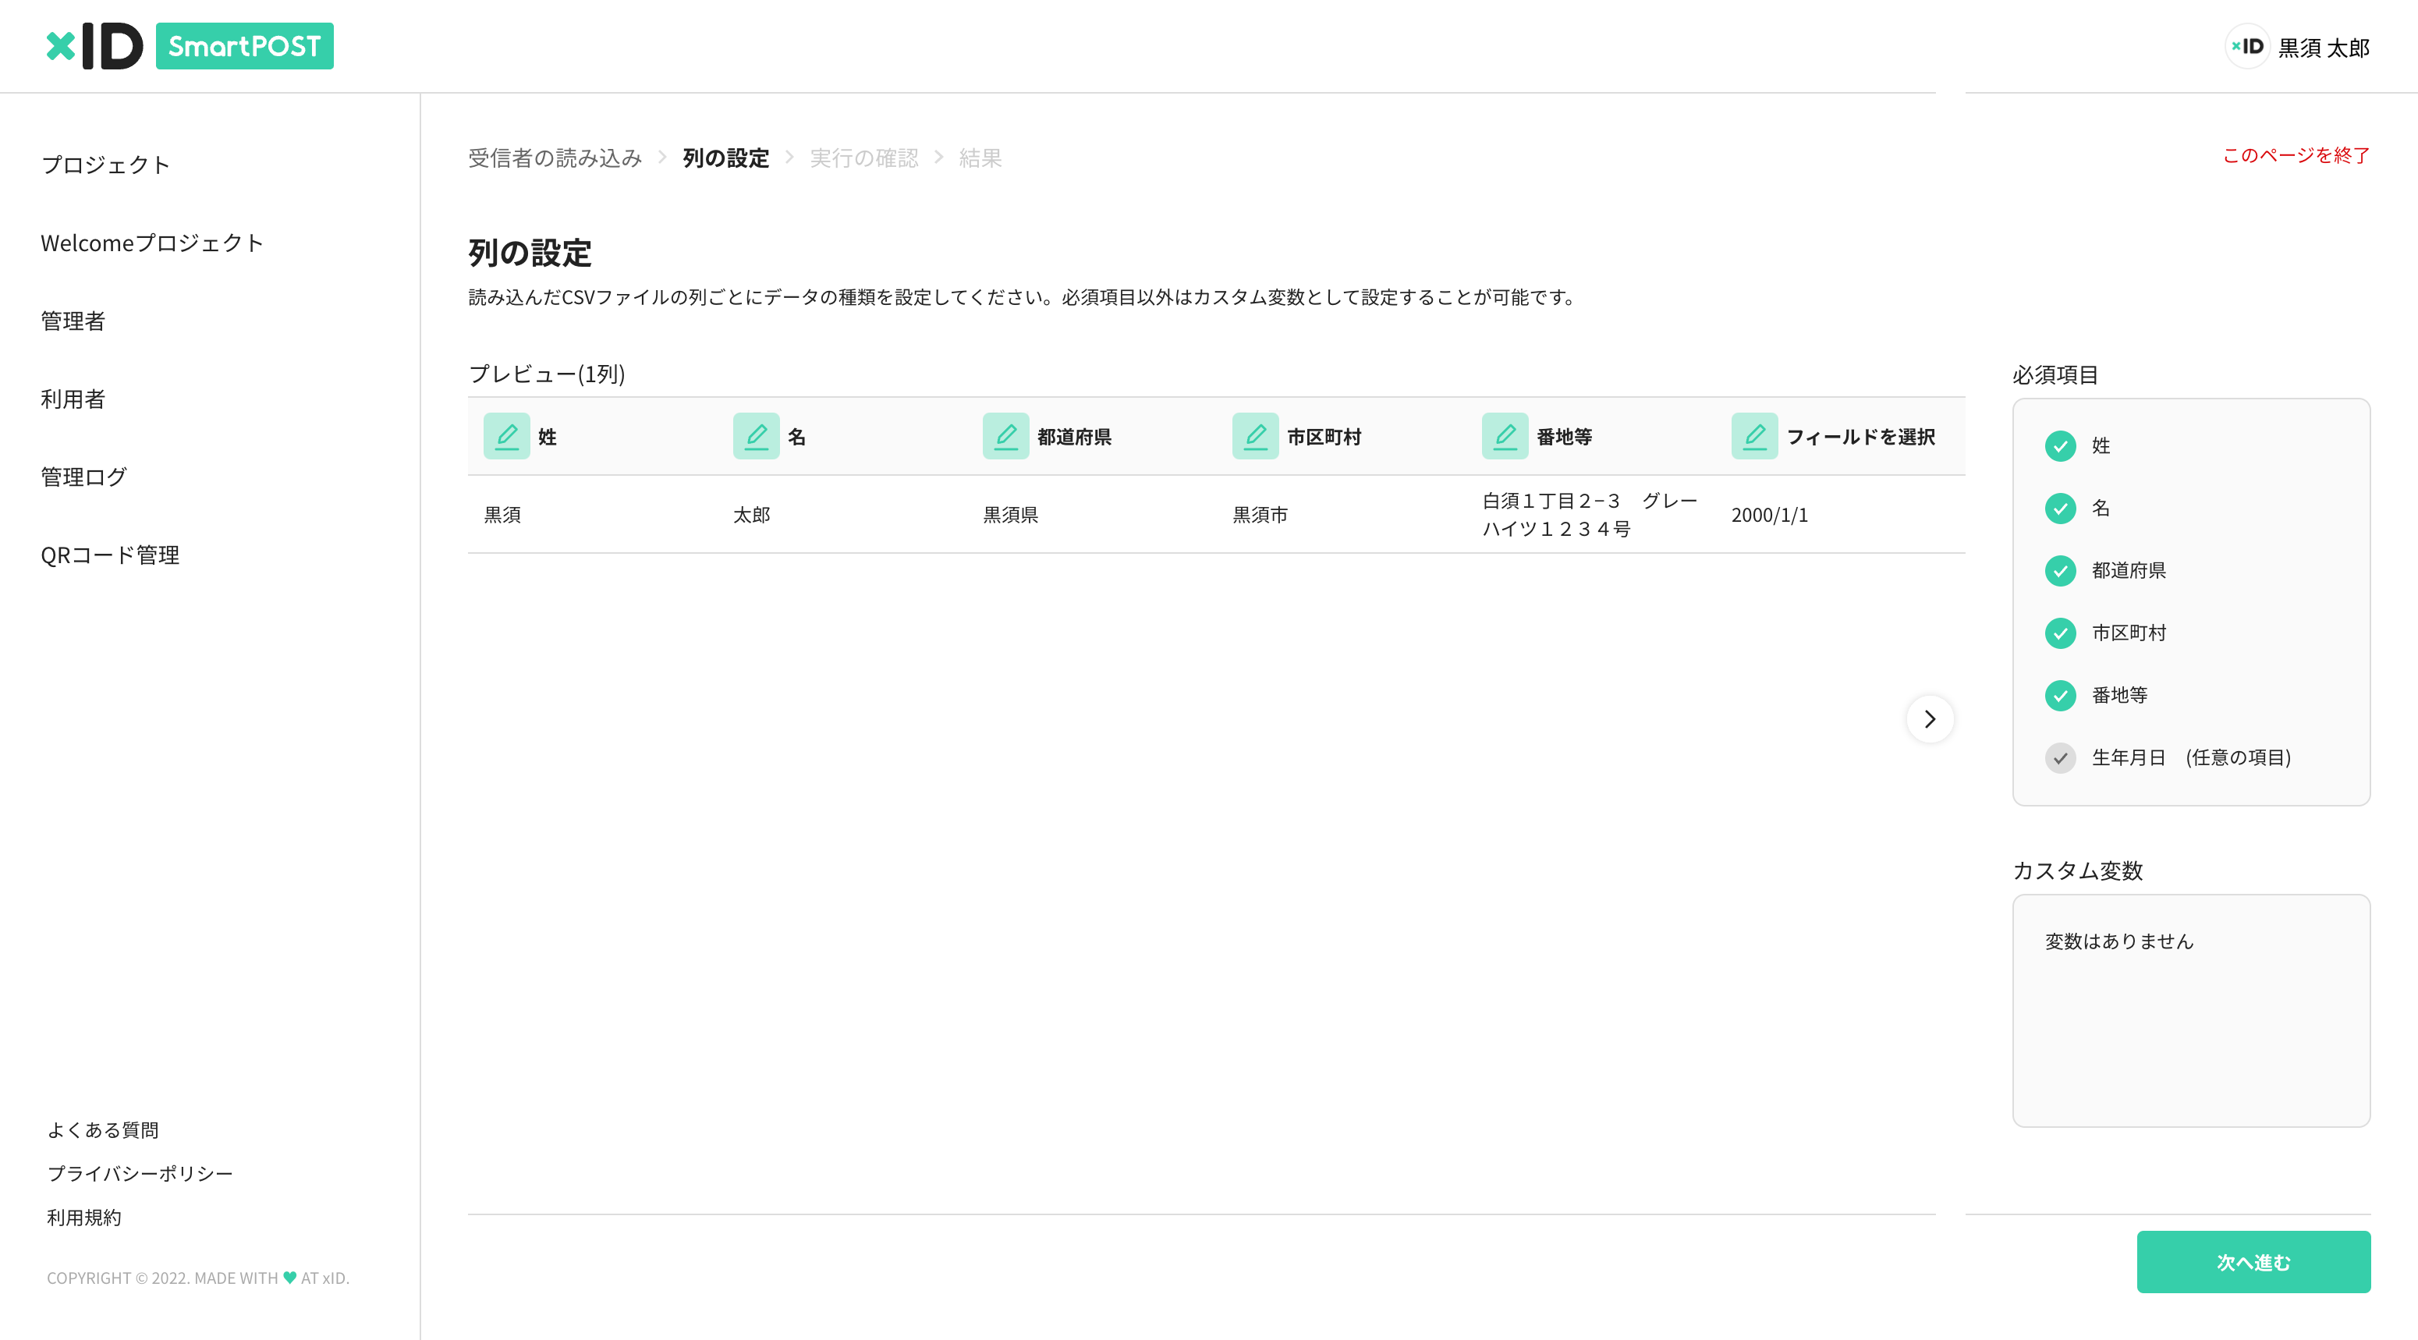Toggle the 番地等 required field checkmark
The width and height of the screenshot is (2418, 1340).
2062,695
